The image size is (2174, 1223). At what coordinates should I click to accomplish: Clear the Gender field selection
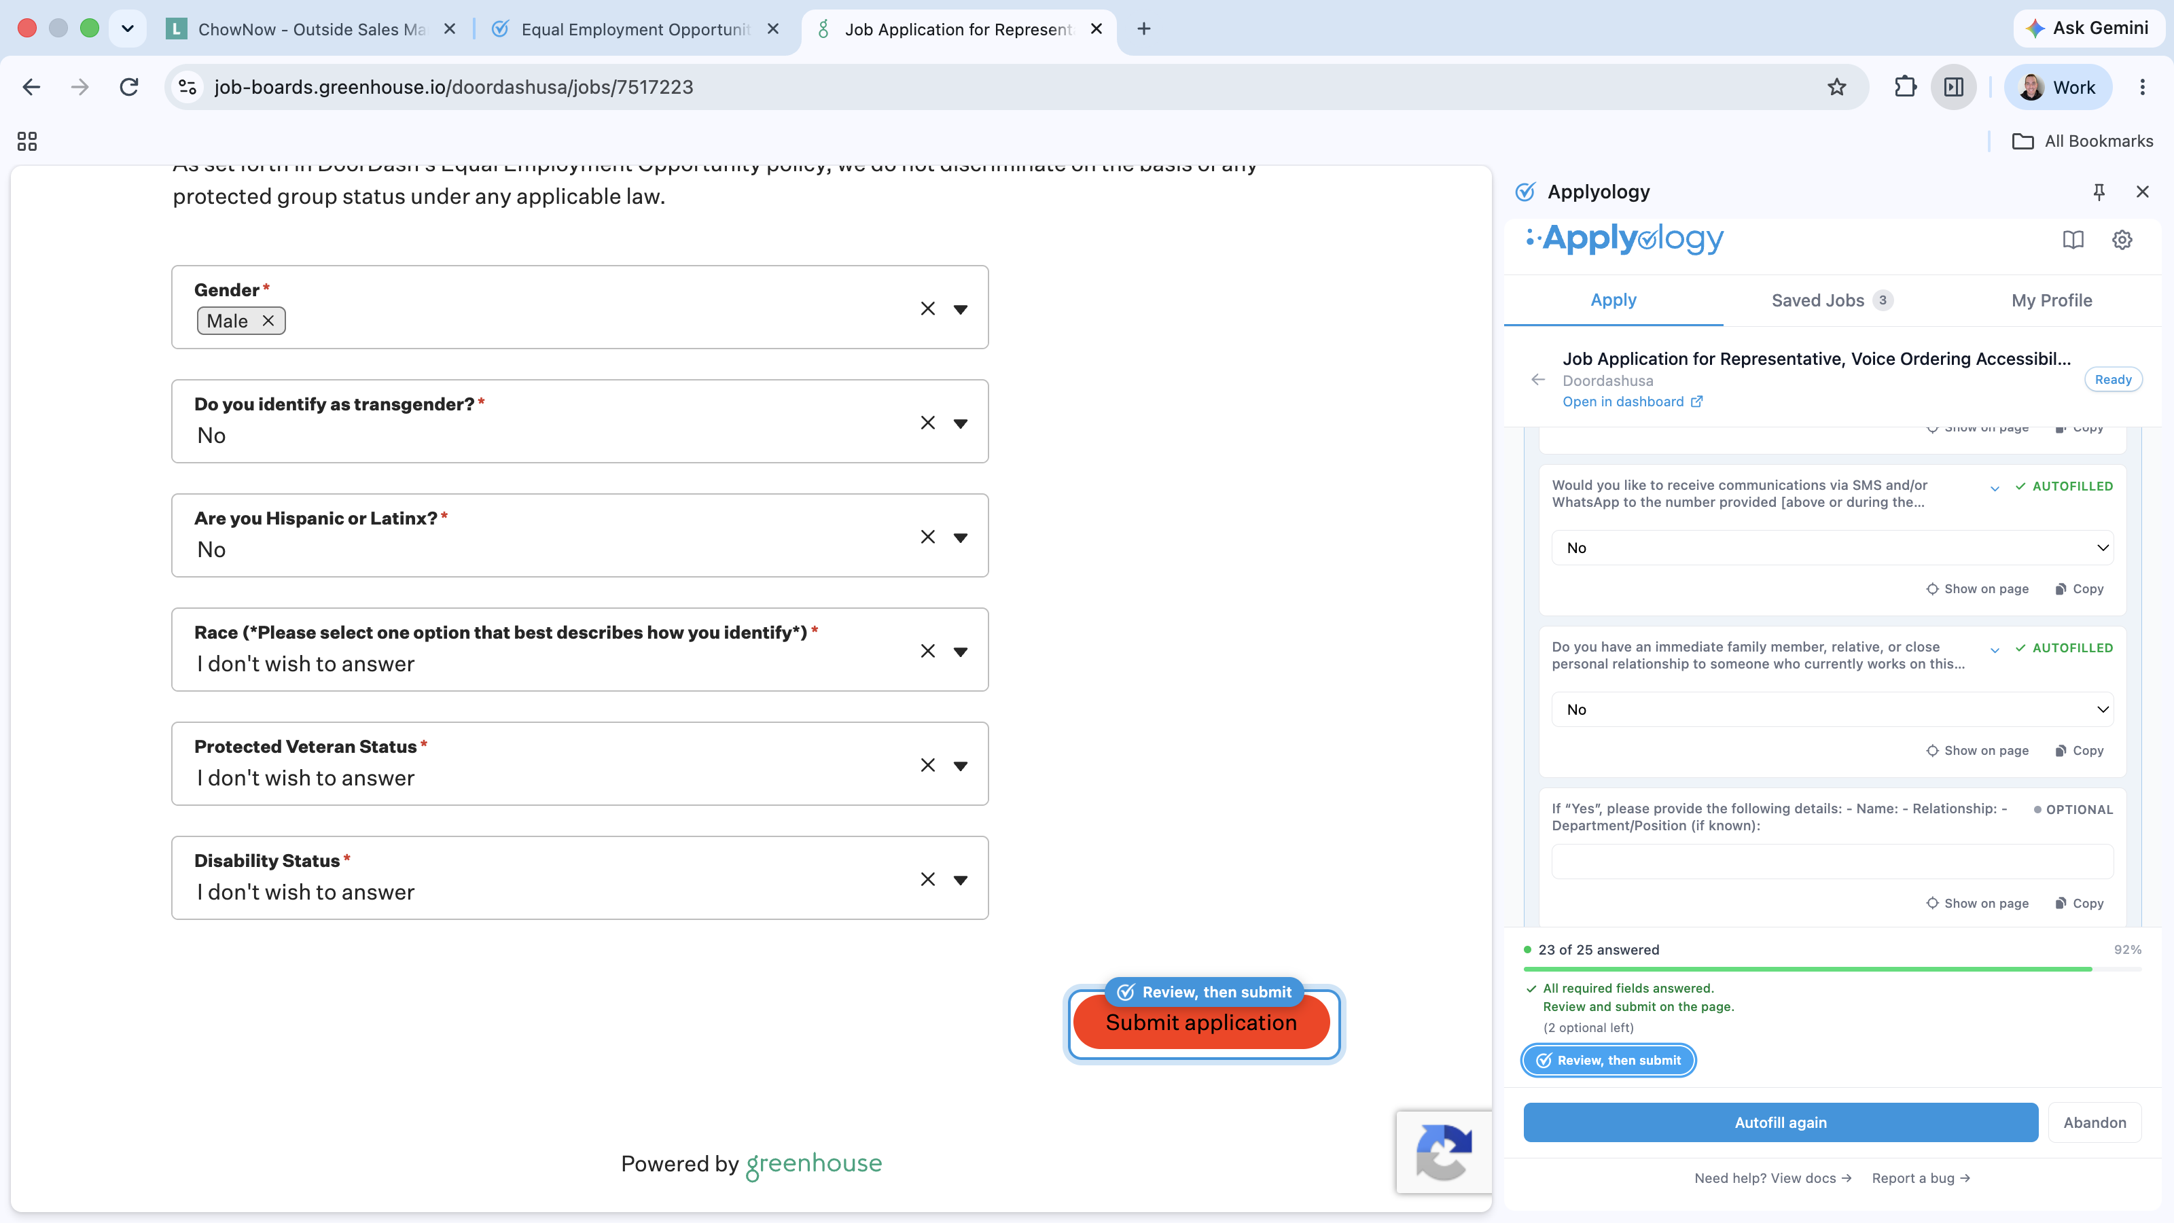927,309
